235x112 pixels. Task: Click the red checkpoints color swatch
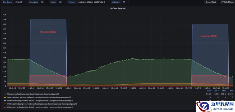[x=5, y=107]
